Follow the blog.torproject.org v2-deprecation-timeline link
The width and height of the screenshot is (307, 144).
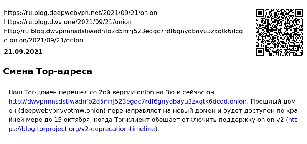pos(82,129)
